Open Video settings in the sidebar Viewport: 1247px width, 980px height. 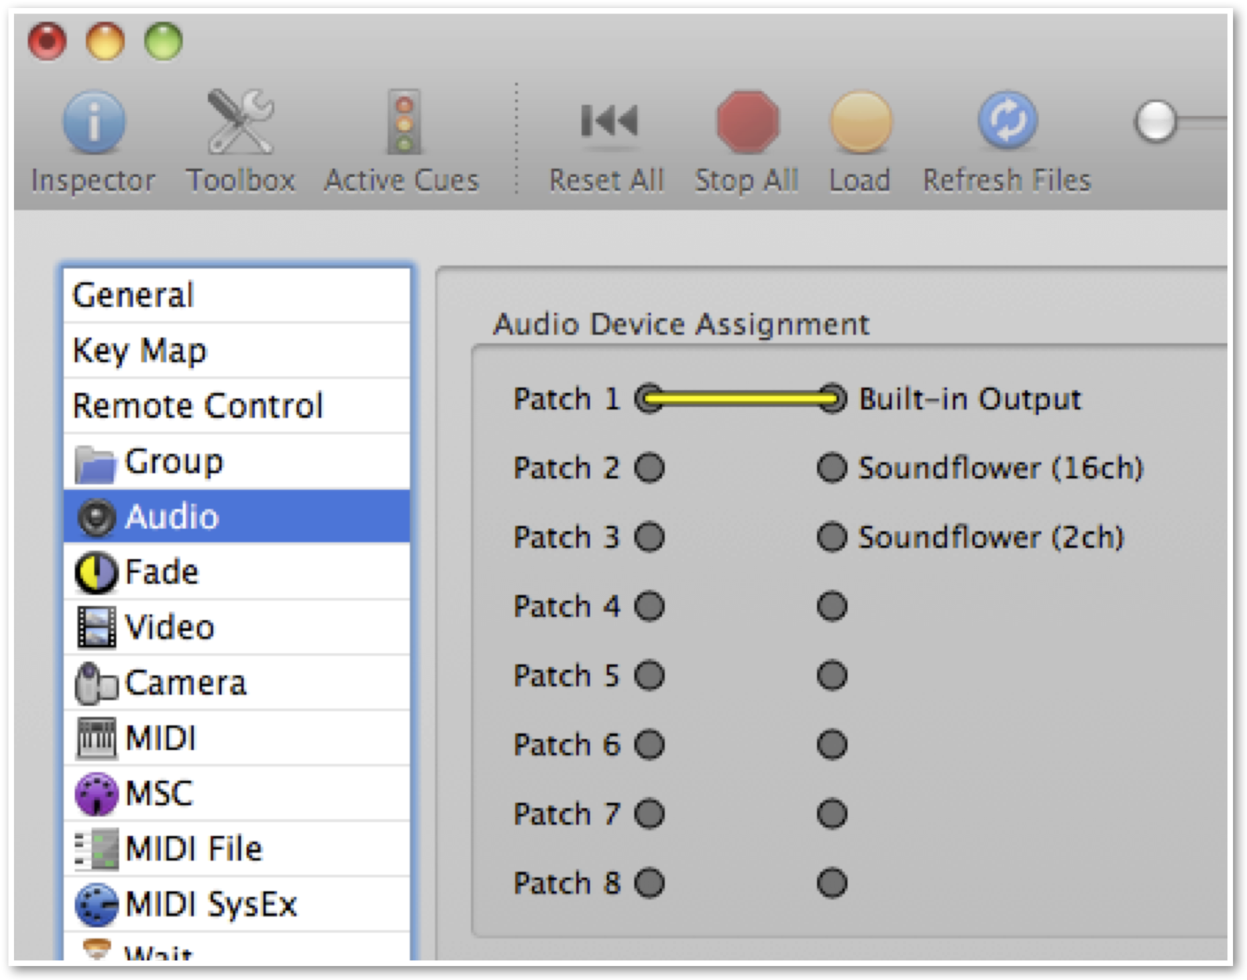point(237,627)
